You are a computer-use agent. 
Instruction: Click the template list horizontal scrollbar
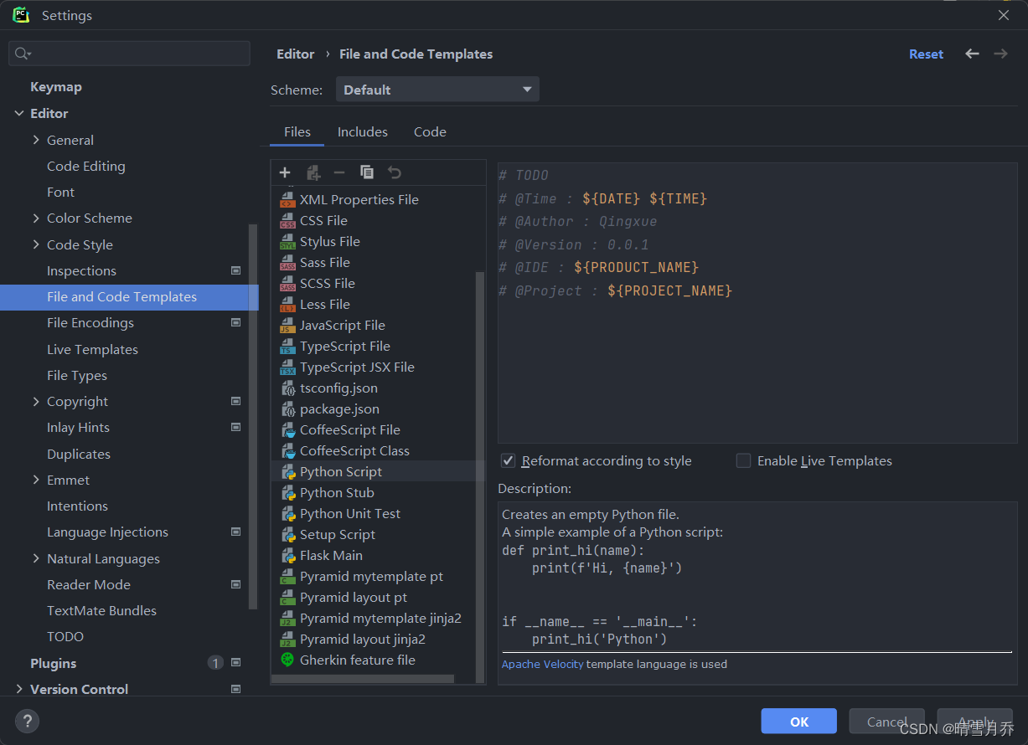coord(362,679)
